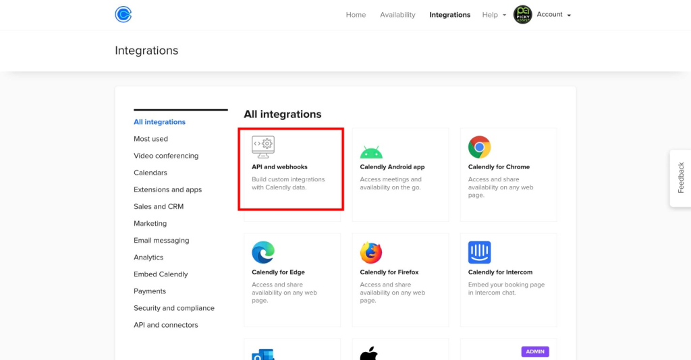
Task: Click the Chrome browser icon
Action: click(480, 147)
